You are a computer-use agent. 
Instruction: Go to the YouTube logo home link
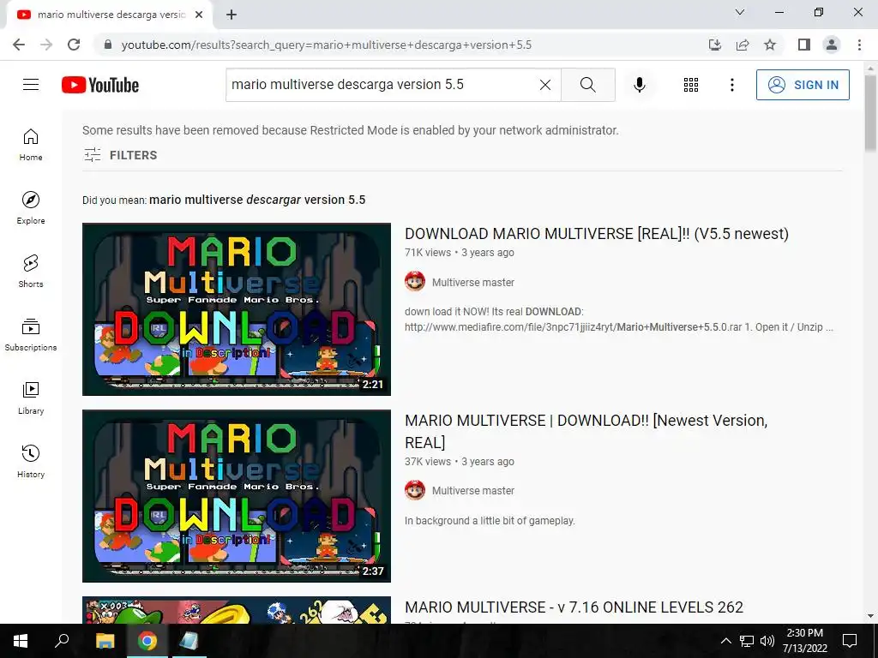pyautogui.click(x=100, y=85)
